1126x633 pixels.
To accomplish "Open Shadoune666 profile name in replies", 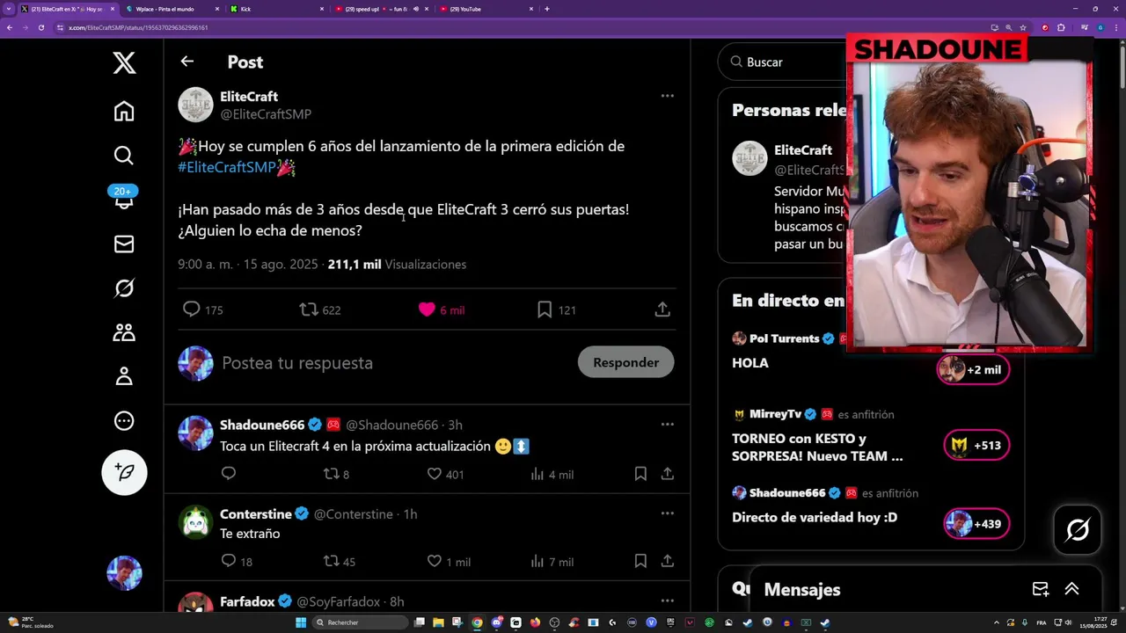I will tap(262, 425).
